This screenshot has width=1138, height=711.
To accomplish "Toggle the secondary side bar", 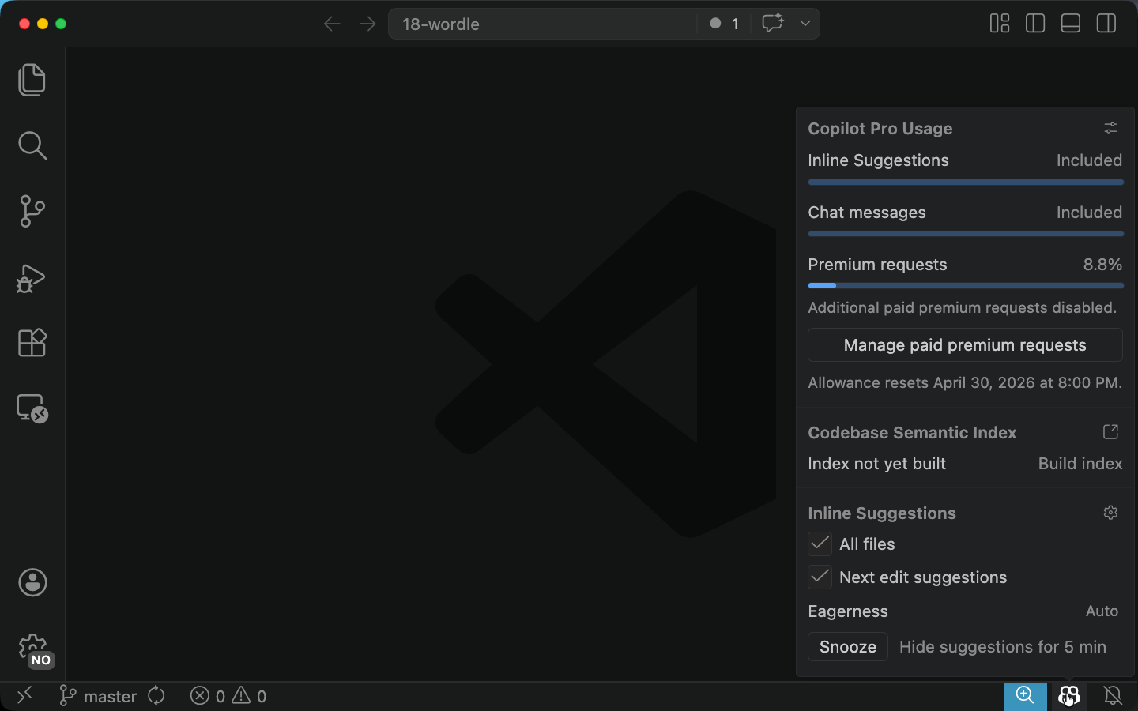I will (1106, 24).
